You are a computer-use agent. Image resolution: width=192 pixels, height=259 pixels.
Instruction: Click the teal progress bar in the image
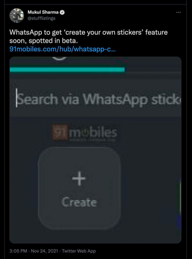67,70
